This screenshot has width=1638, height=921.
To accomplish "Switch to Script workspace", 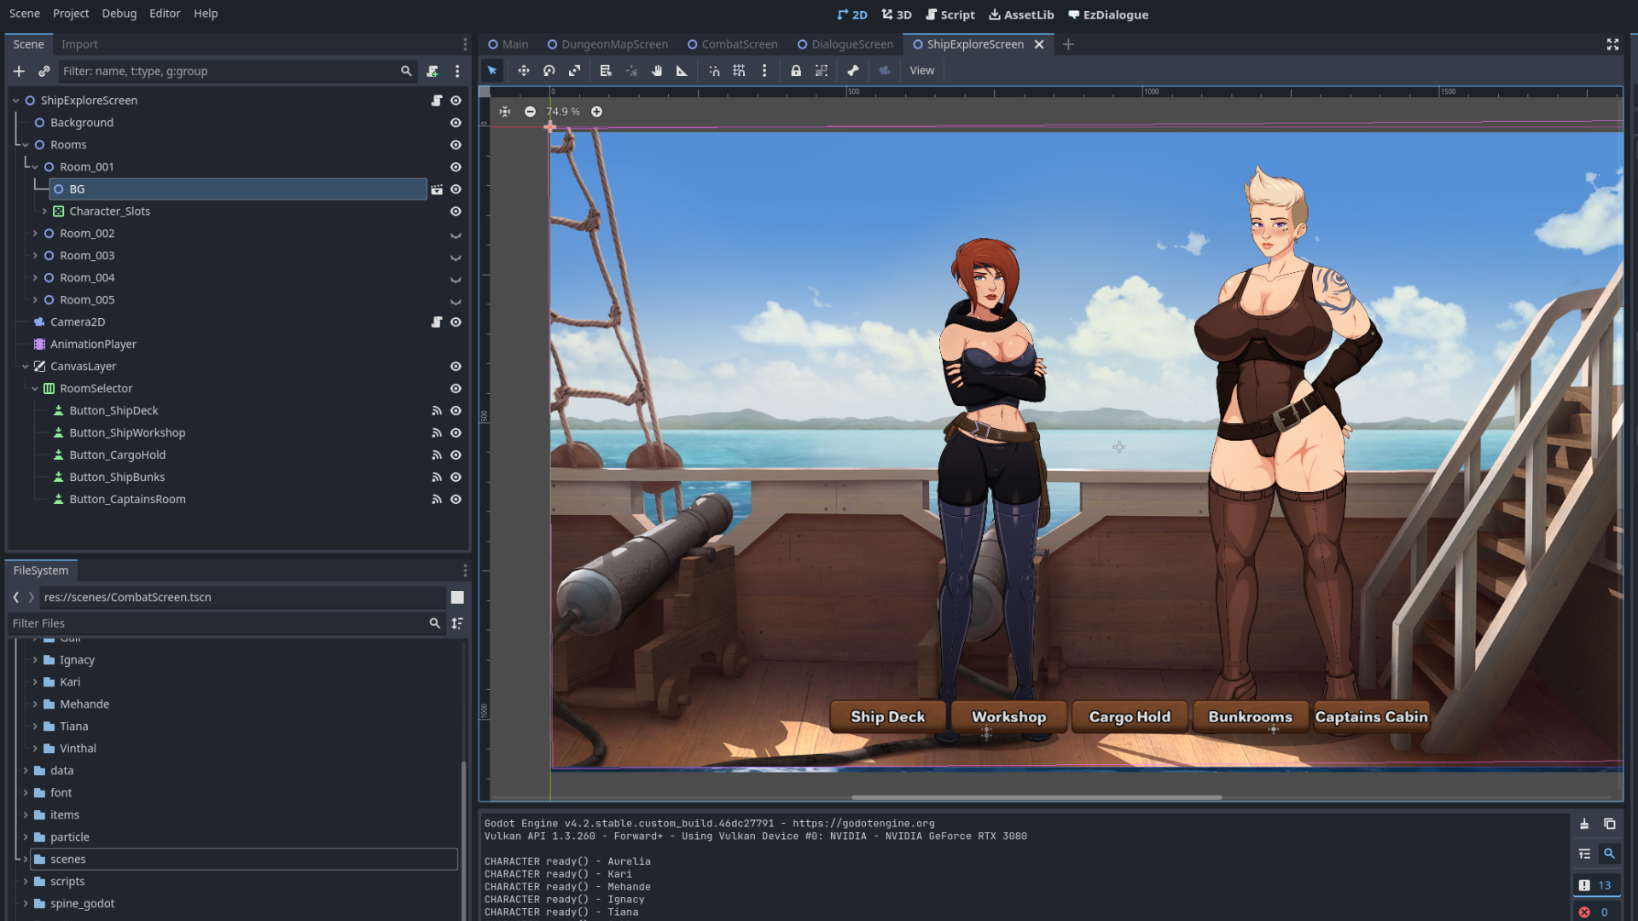I will tap(950, 14).
